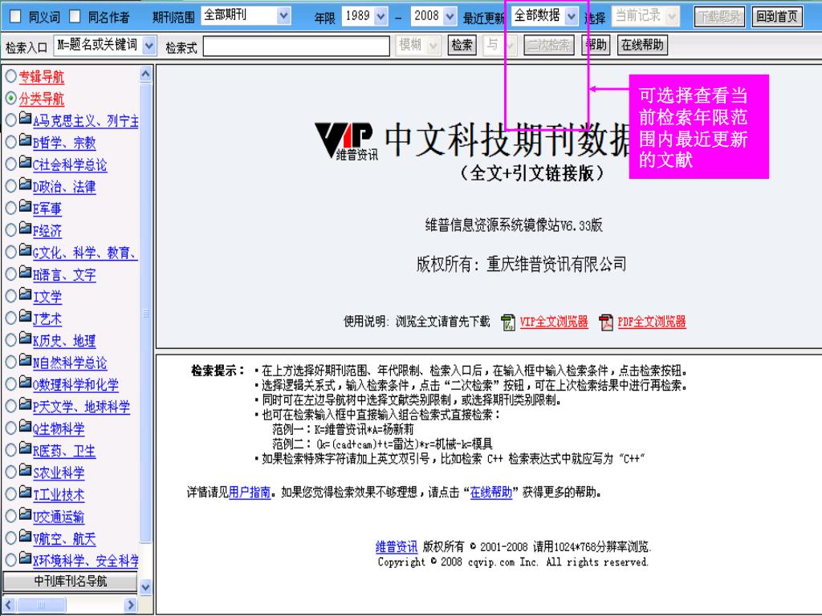Select the radio button for F经济

[10, 230]
